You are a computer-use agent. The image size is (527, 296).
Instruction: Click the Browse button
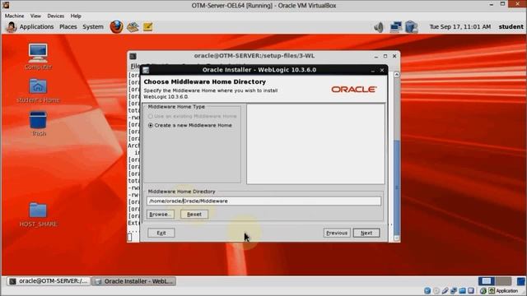pyautogui.click(x=161, y=214)
